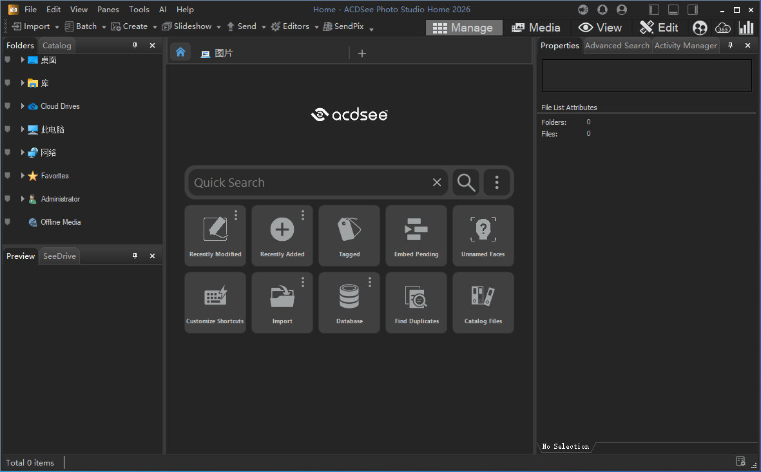Image resolution: width=761 pixels, height=472 pixels.
Task: Open the Batch dropdown arrow
Action: coord(104,27)
